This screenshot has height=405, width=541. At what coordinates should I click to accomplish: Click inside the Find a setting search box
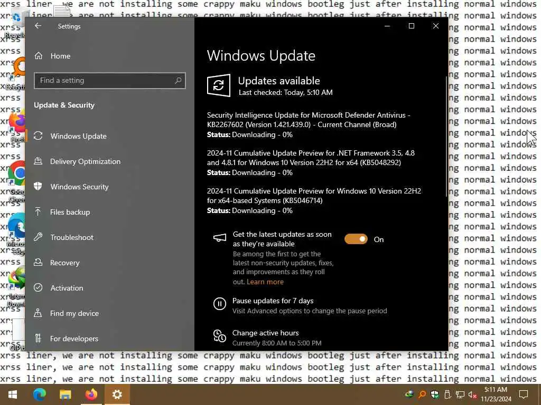110,81
